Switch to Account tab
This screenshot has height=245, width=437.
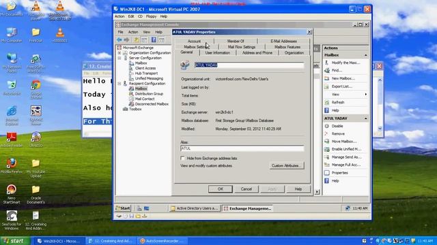(x=194, y=41)
